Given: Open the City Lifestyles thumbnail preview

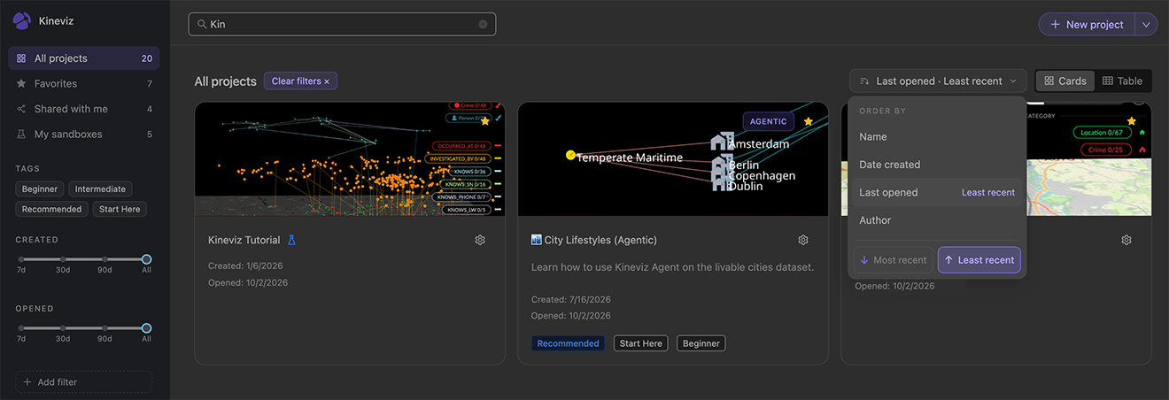Looking at the screenshot, I should click(x=673, y=159).
